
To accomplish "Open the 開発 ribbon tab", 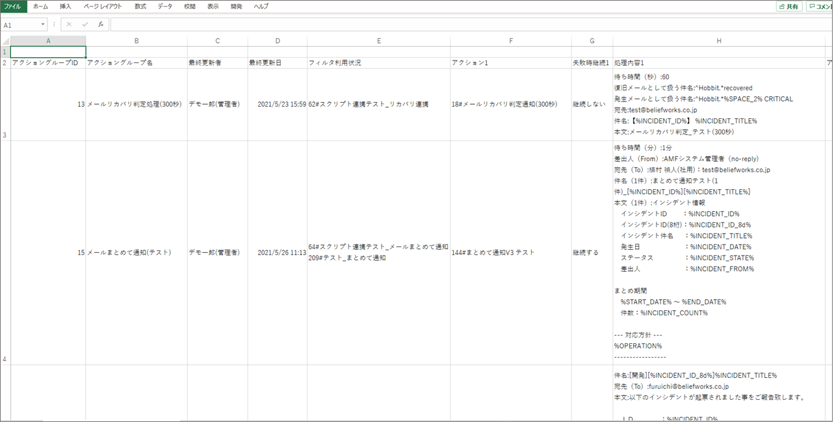I will point(237,6).
